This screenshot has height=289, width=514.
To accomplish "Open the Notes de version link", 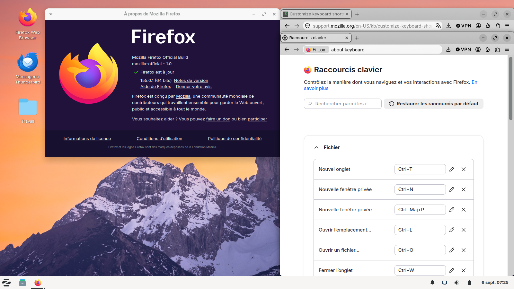I will pyautogui.click(x=191, y=81).
